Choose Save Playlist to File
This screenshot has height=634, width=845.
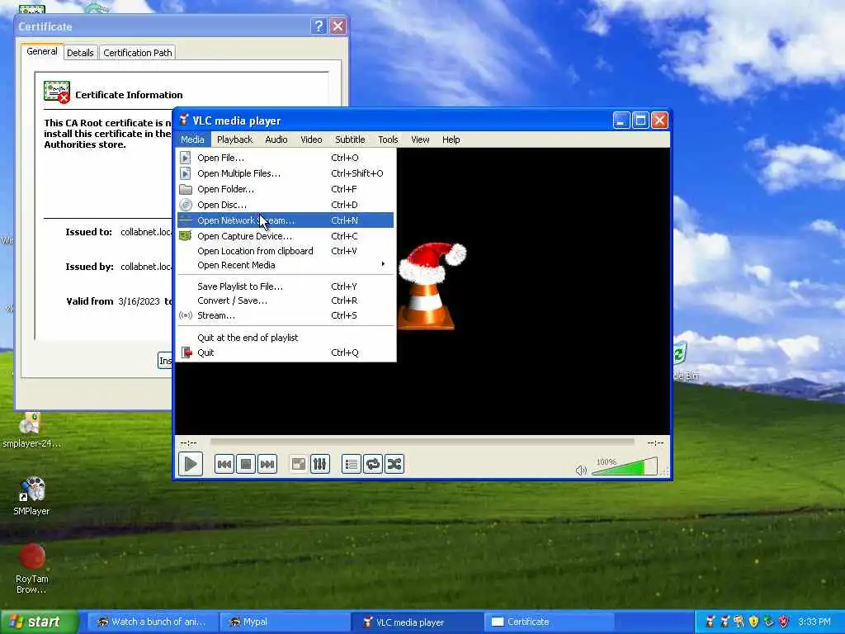(x=286, y=286)
